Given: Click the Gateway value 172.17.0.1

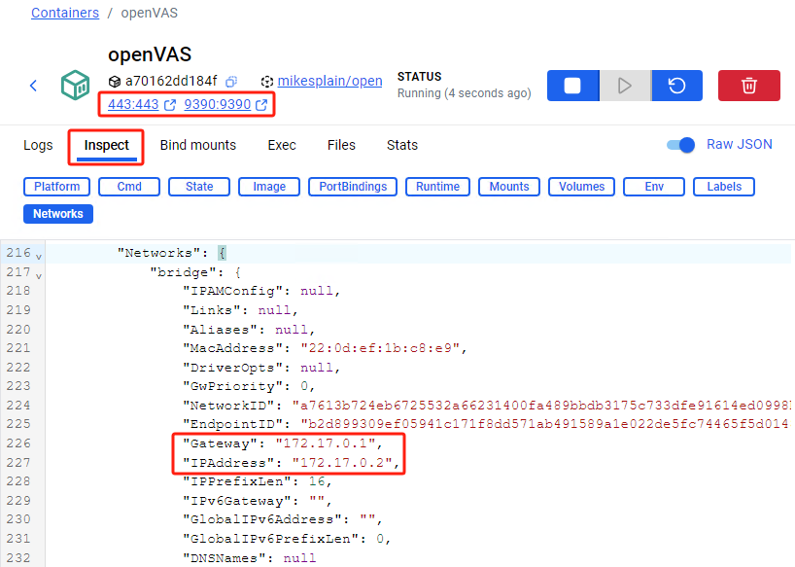Looking at the screenshot, I should (326, 443).
